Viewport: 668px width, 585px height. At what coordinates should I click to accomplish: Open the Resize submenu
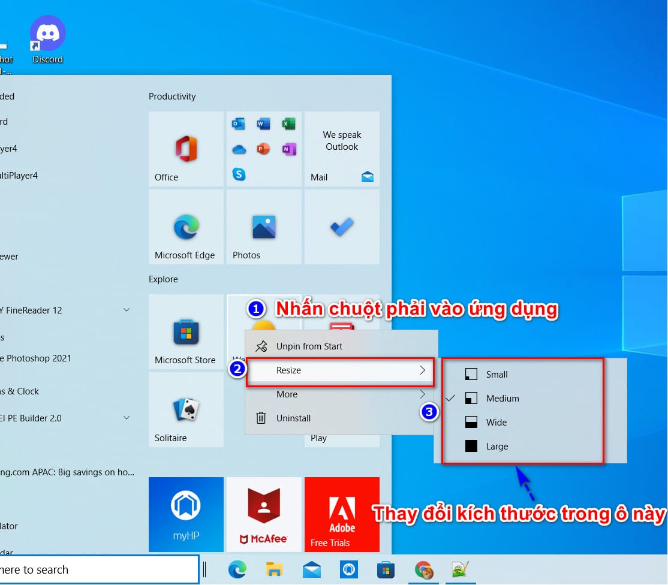[x=341, y=370]
